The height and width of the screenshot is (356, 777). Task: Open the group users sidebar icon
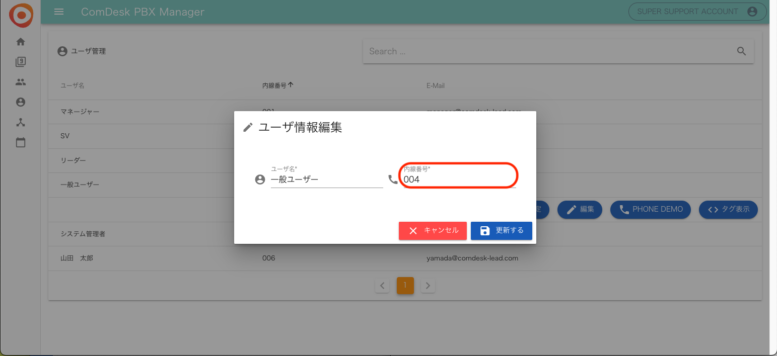click(21, 82)
